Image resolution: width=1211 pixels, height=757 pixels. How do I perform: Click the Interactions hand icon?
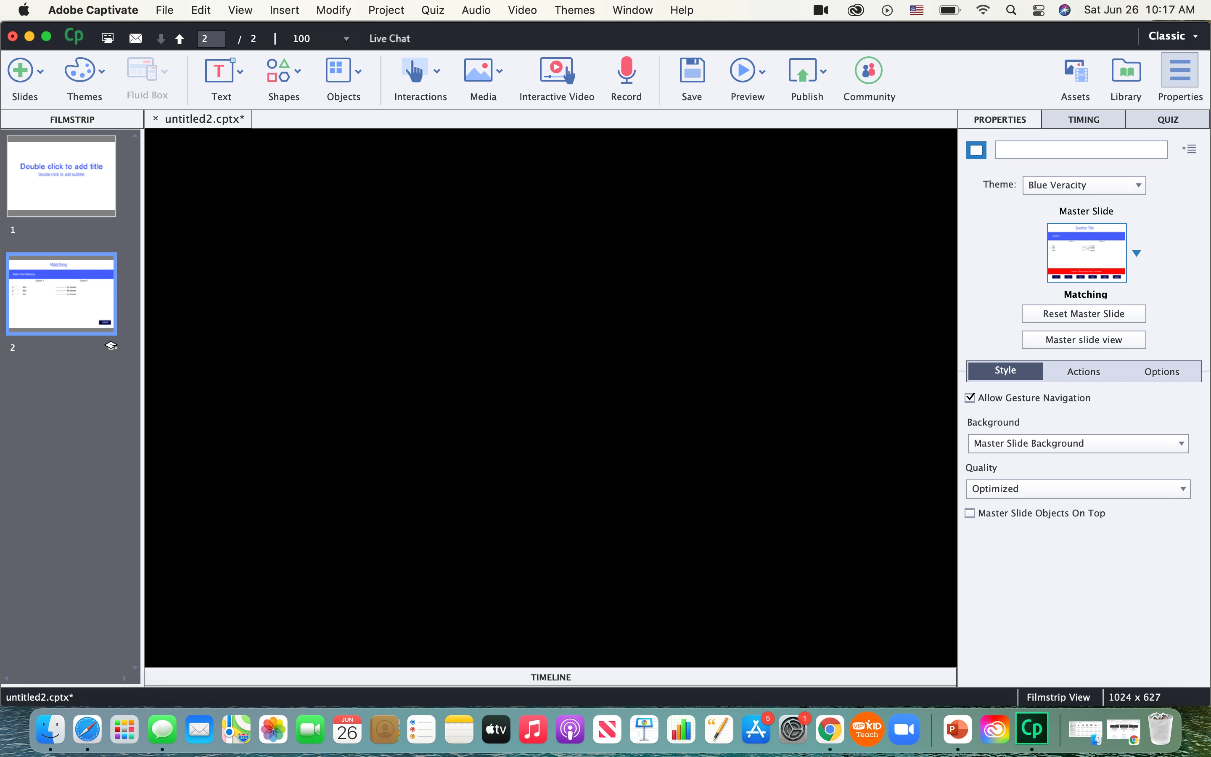click(x=414, y=71)
